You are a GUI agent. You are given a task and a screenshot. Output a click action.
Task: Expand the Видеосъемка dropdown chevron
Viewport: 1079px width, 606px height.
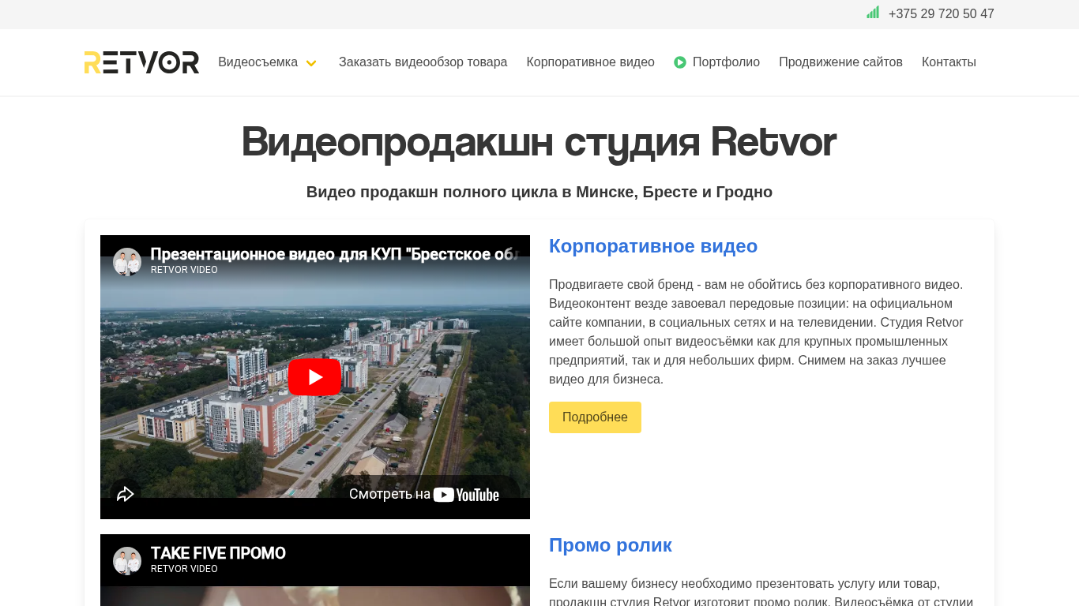coord(311,63)
